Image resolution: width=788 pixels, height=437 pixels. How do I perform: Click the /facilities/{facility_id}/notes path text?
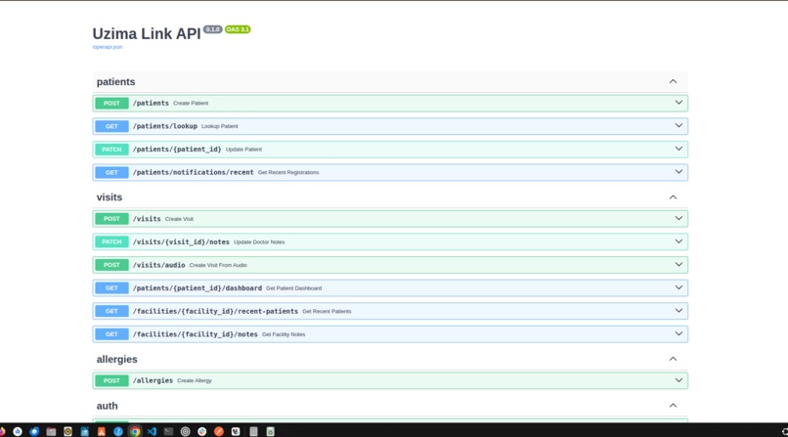195,334
